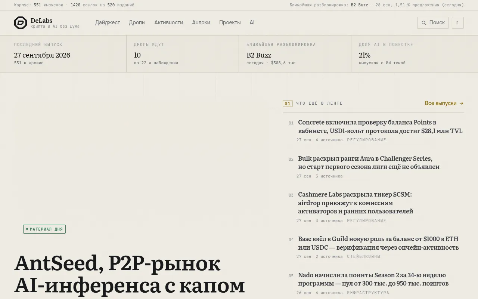Screen dimensions: 478x299
Task: Click '2 источника' under the Base item
Action: 329,257
